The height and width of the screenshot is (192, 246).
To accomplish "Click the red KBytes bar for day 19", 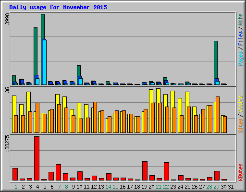I will (x=145, y=171).
